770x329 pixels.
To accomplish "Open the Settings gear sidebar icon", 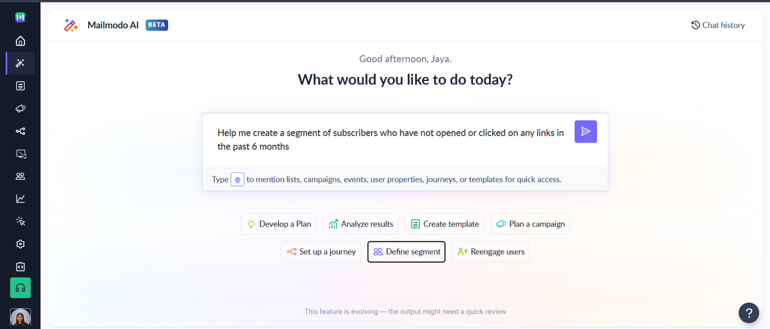I will tap(20, 244).
